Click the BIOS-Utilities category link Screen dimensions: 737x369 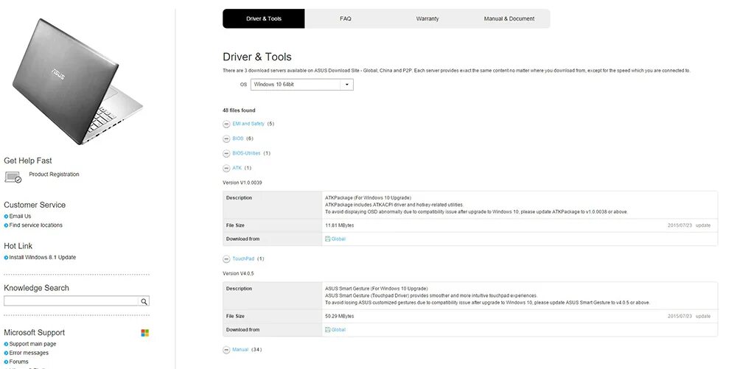[246, 153]
